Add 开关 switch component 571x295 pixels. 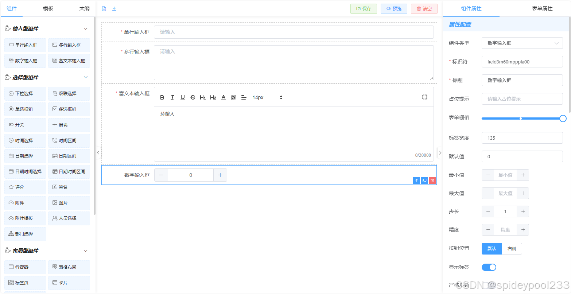click(x=26, y=125)
